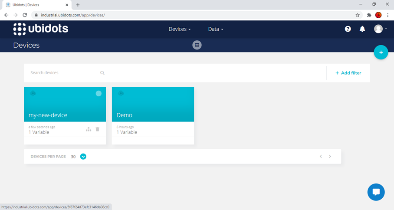Click the Ubidots logo

(x=41, y=29)
